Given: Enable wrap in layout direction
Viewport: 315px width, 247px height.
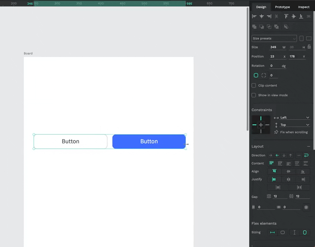Looking at the screenshot, I should click(x=306, y=155).
